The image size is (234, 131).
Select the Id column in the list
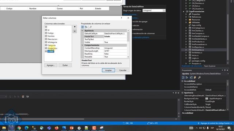pos(49,30)
